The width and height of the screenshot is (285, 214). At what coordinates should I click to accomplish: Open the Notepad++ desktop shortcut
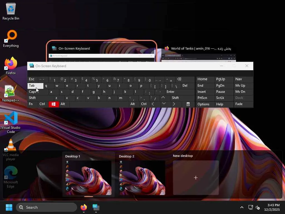click(x=11, y=93)
